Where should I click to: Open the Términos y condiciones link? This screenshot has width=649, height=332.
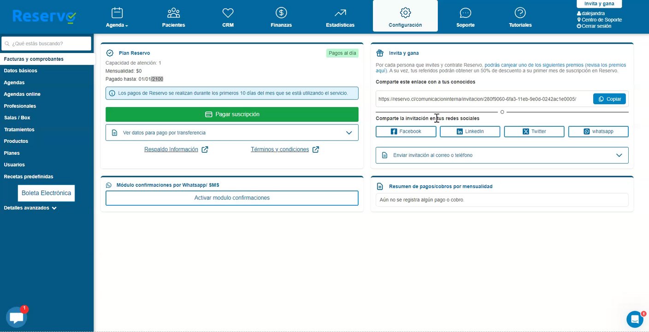click(x=280, y=149)
